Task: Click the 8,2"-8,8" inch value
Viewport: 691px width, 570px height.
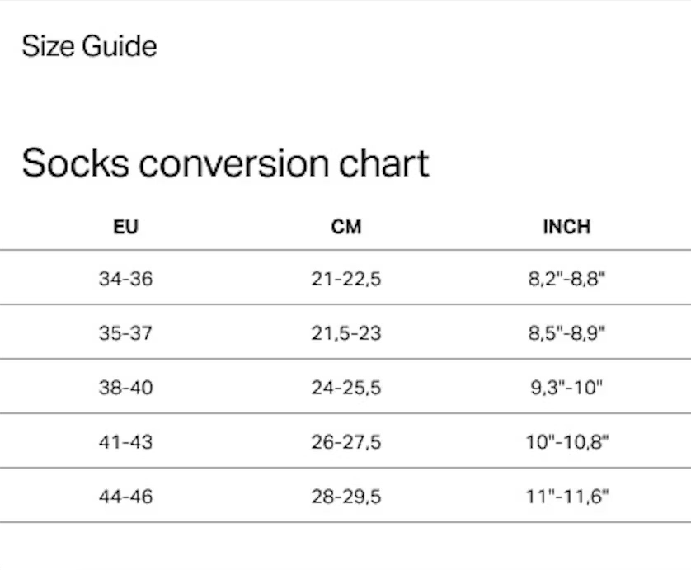Action: [567, 279]
